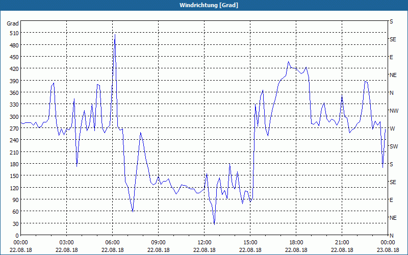Click the blue line's highest peak just after 06:00
Image resolution: width=408 pixels, height=255 pixels.
(x=115, y=34)
